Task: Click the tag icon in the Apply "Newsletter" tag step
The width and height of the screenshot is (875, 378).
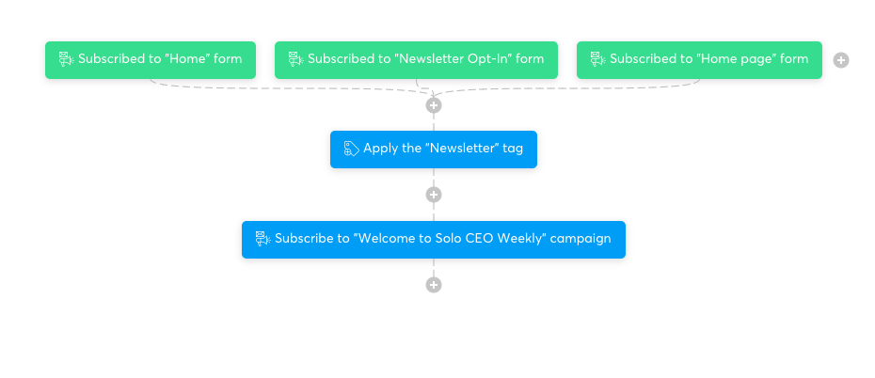Action: [x=352, y=149]
